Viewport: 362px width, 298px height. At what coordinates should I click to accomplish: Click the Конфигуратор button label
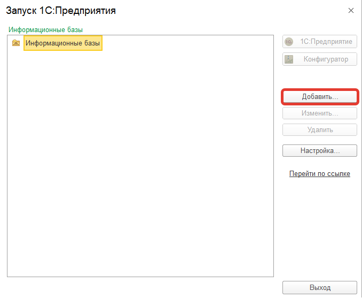click(x=325, y=59)
